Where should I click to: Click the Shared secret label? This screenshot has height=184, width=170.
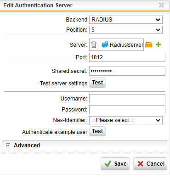click(69, 71)
